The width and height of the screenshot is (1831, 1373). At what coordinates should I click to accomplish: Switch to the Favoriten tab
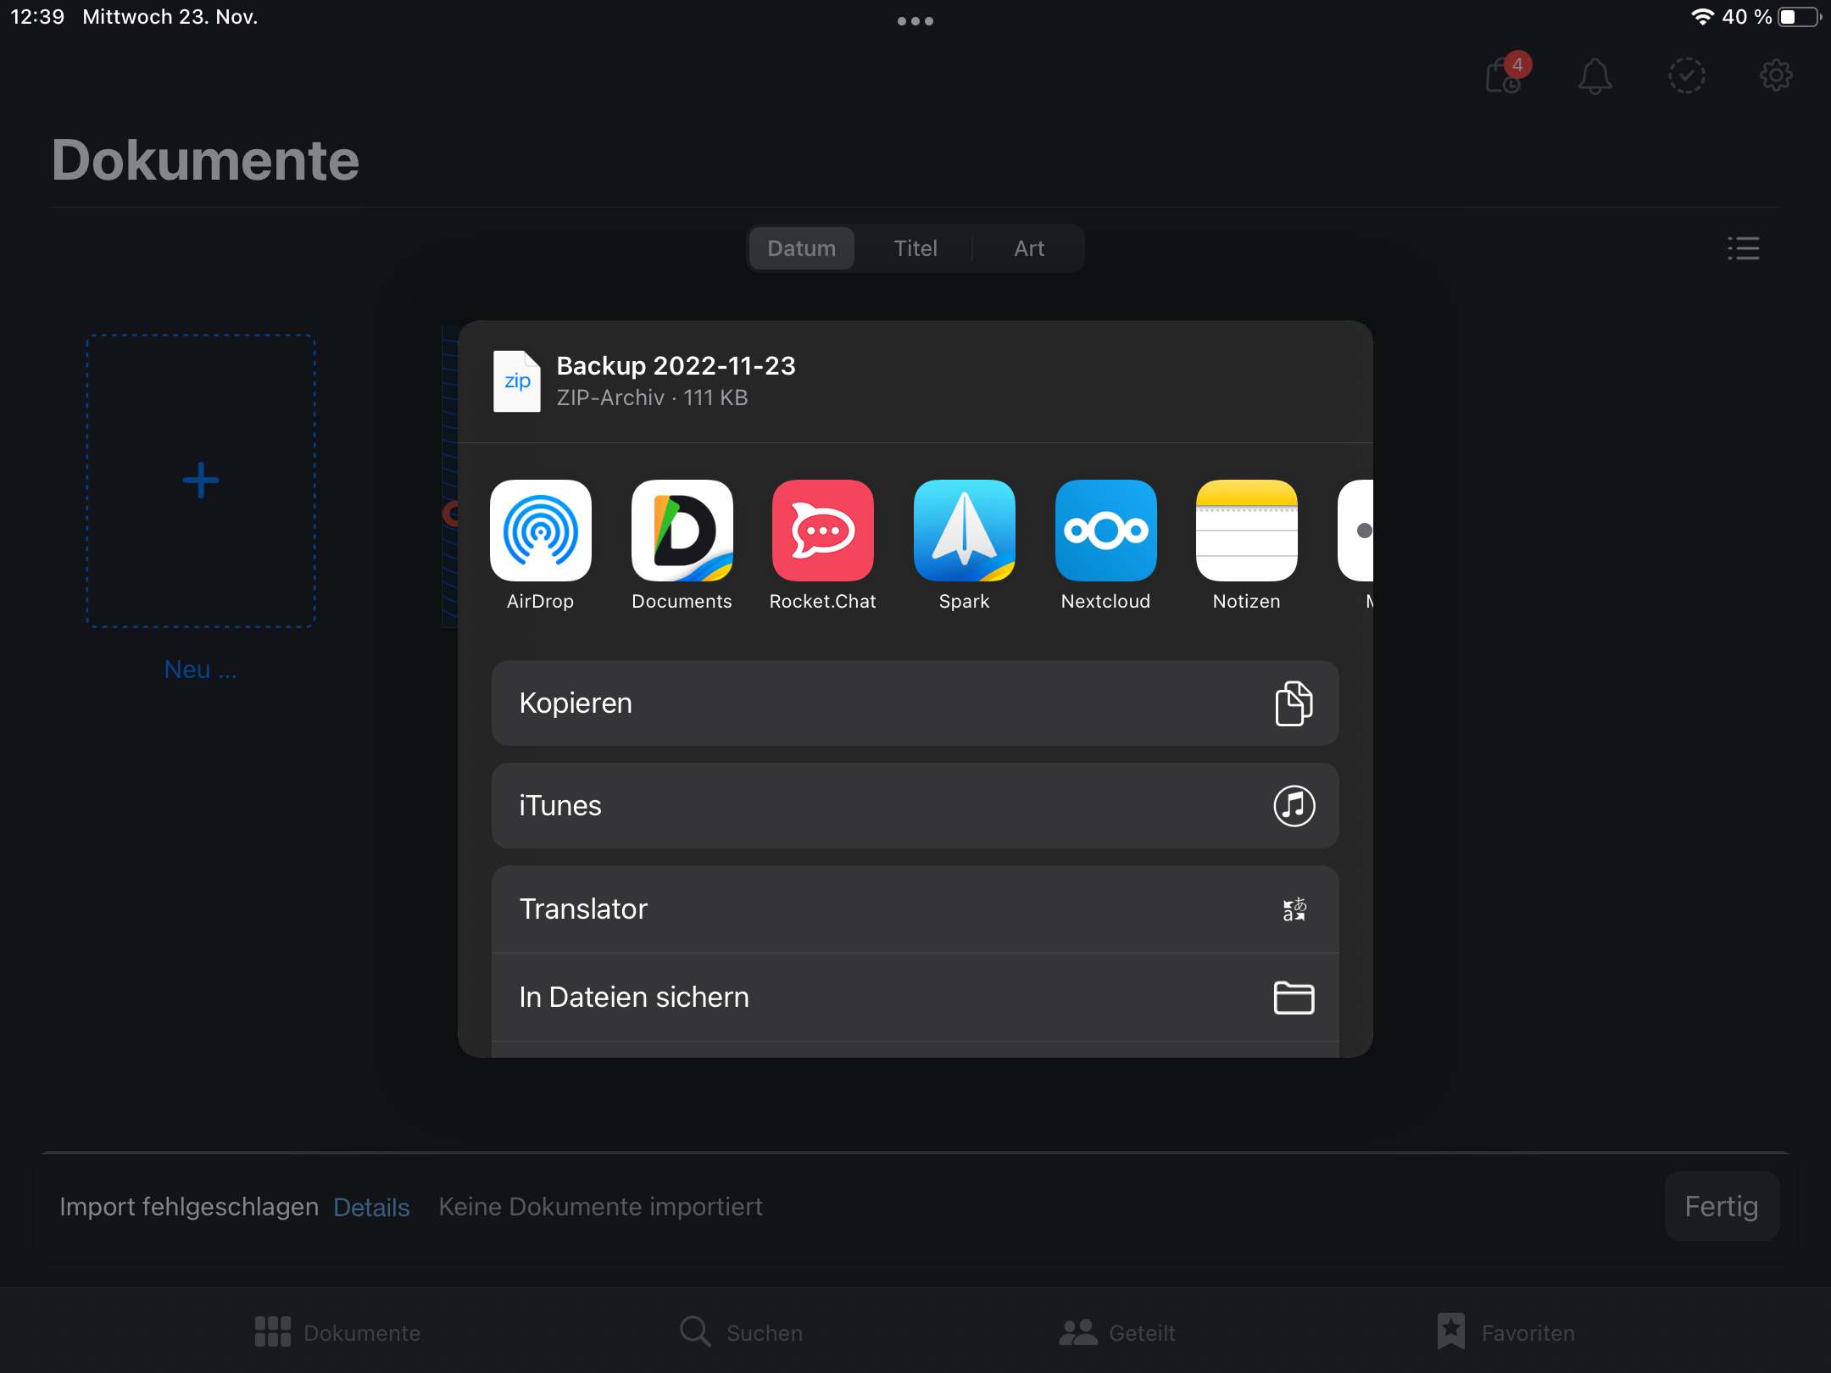coord(1506,1332)
